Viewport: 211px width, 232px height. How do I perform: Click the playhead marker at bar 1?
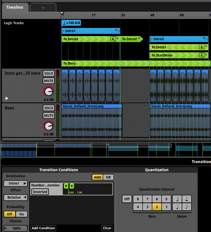(62, 13)
